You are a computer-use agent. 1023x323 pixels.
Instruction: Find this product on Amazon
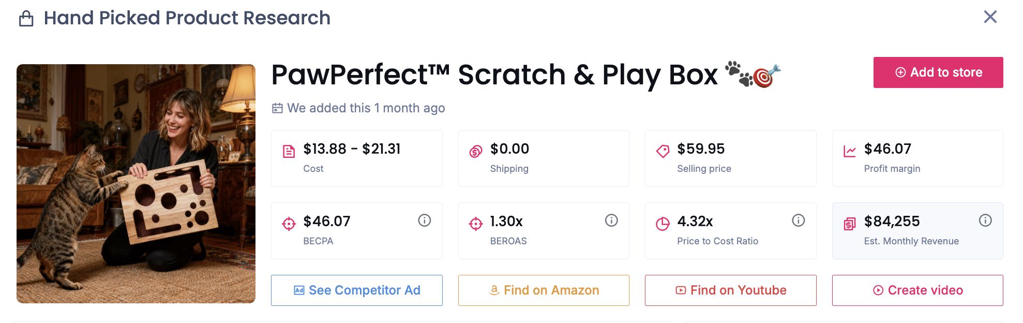click(543, 290)
